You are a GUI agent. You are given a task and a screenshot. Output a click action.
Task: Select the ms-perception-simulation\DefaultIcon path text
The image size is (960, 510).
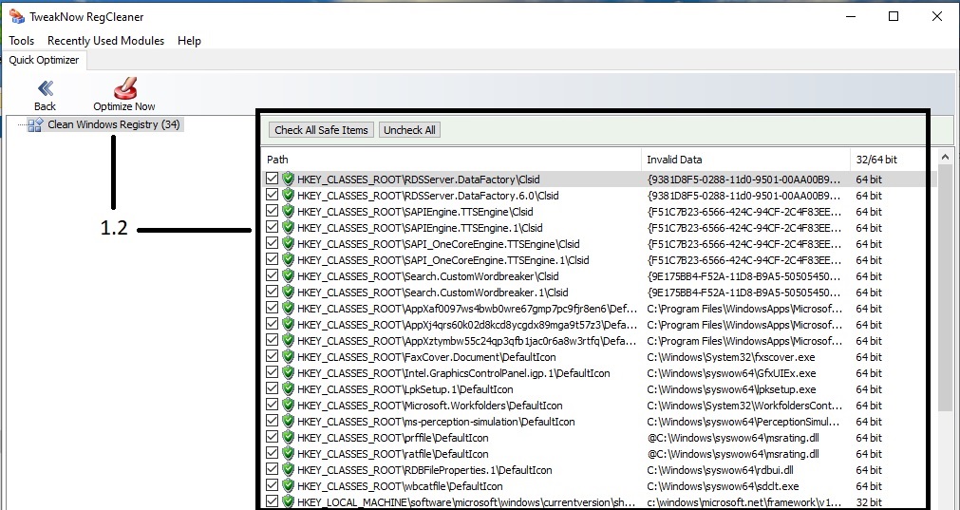point(436,422)
